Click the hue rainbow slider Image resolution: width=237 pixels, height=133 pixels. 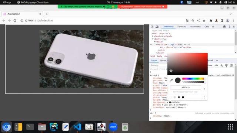[x=193, y=79]
